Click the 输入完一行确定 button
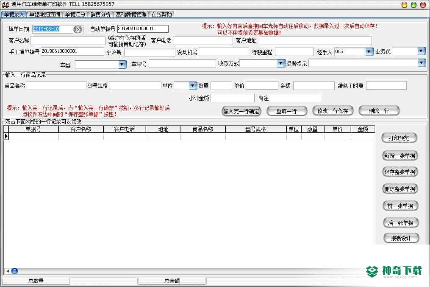 [241, 111]
